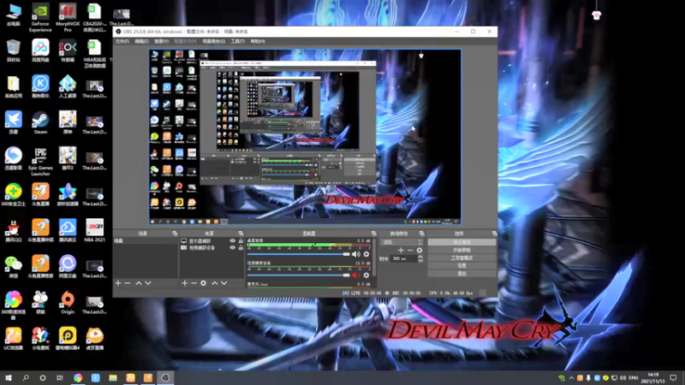Undock the Audio Mixer panel via its popout icon
This screenshot has width=685, height=385.
(x=373, y=234)
